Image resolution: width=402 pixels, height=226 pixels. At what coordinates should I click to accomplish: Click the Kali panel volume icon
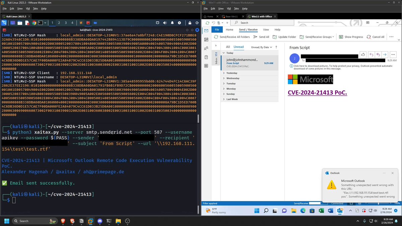click(x=165, y=23)
